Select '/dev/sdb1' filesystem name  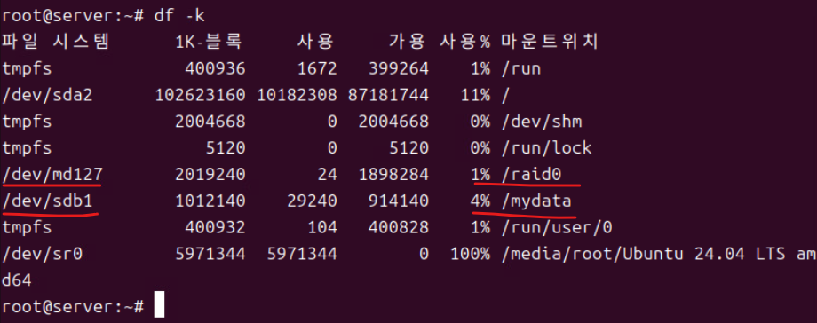tap(47, 201)
